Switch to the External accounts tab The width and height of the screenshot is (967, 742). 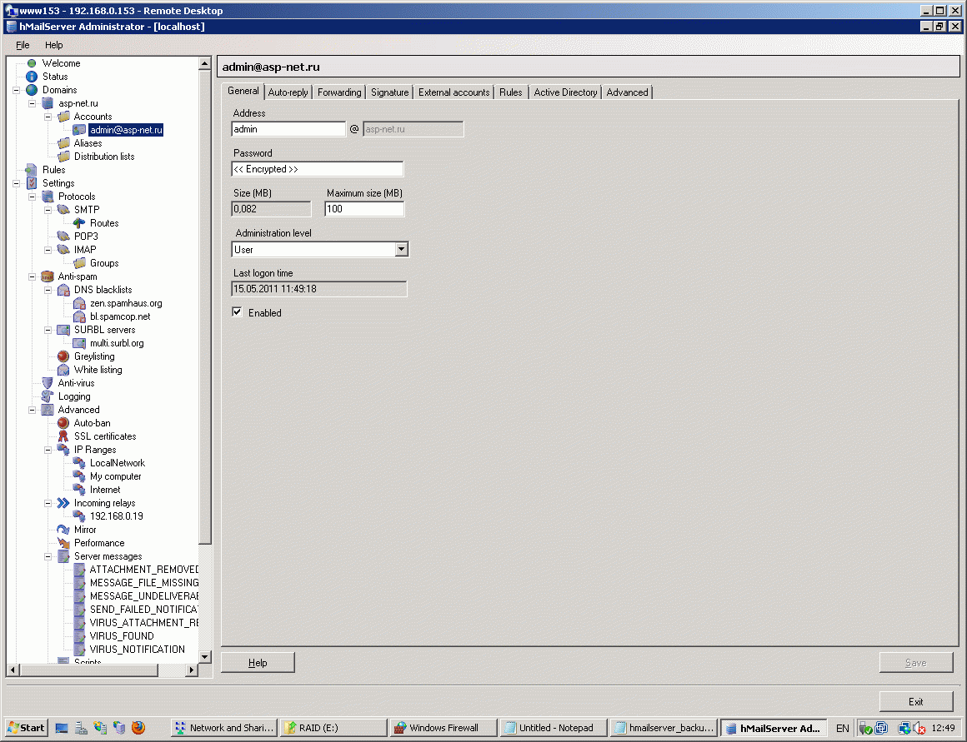[453, 92]
